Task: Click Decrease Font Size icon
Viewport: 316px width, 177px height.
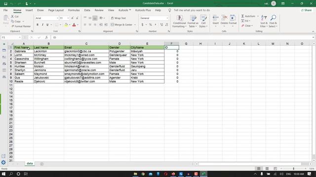Action: pyautogui.click(x=77, y=18)
